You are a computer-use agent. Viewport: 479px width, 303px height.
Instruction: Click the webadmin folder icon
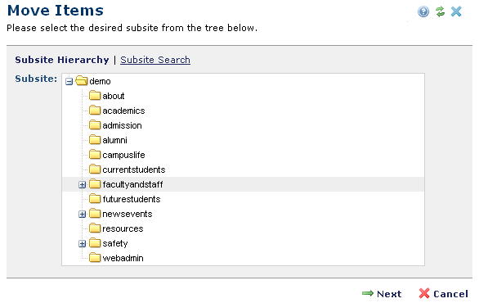coord(95,258)
